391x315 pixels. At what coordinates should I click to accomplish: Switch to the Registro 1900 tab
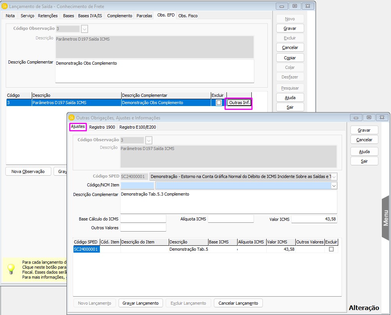pyautogui.click(x=102, y=127)
